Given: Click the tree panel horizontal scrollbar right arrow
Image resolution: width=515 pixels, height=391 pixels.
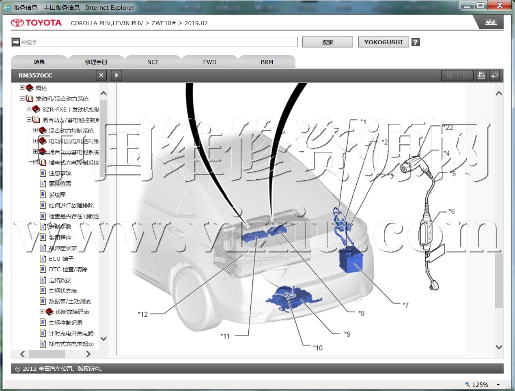Looking at the screenshot, I should 88,354.
